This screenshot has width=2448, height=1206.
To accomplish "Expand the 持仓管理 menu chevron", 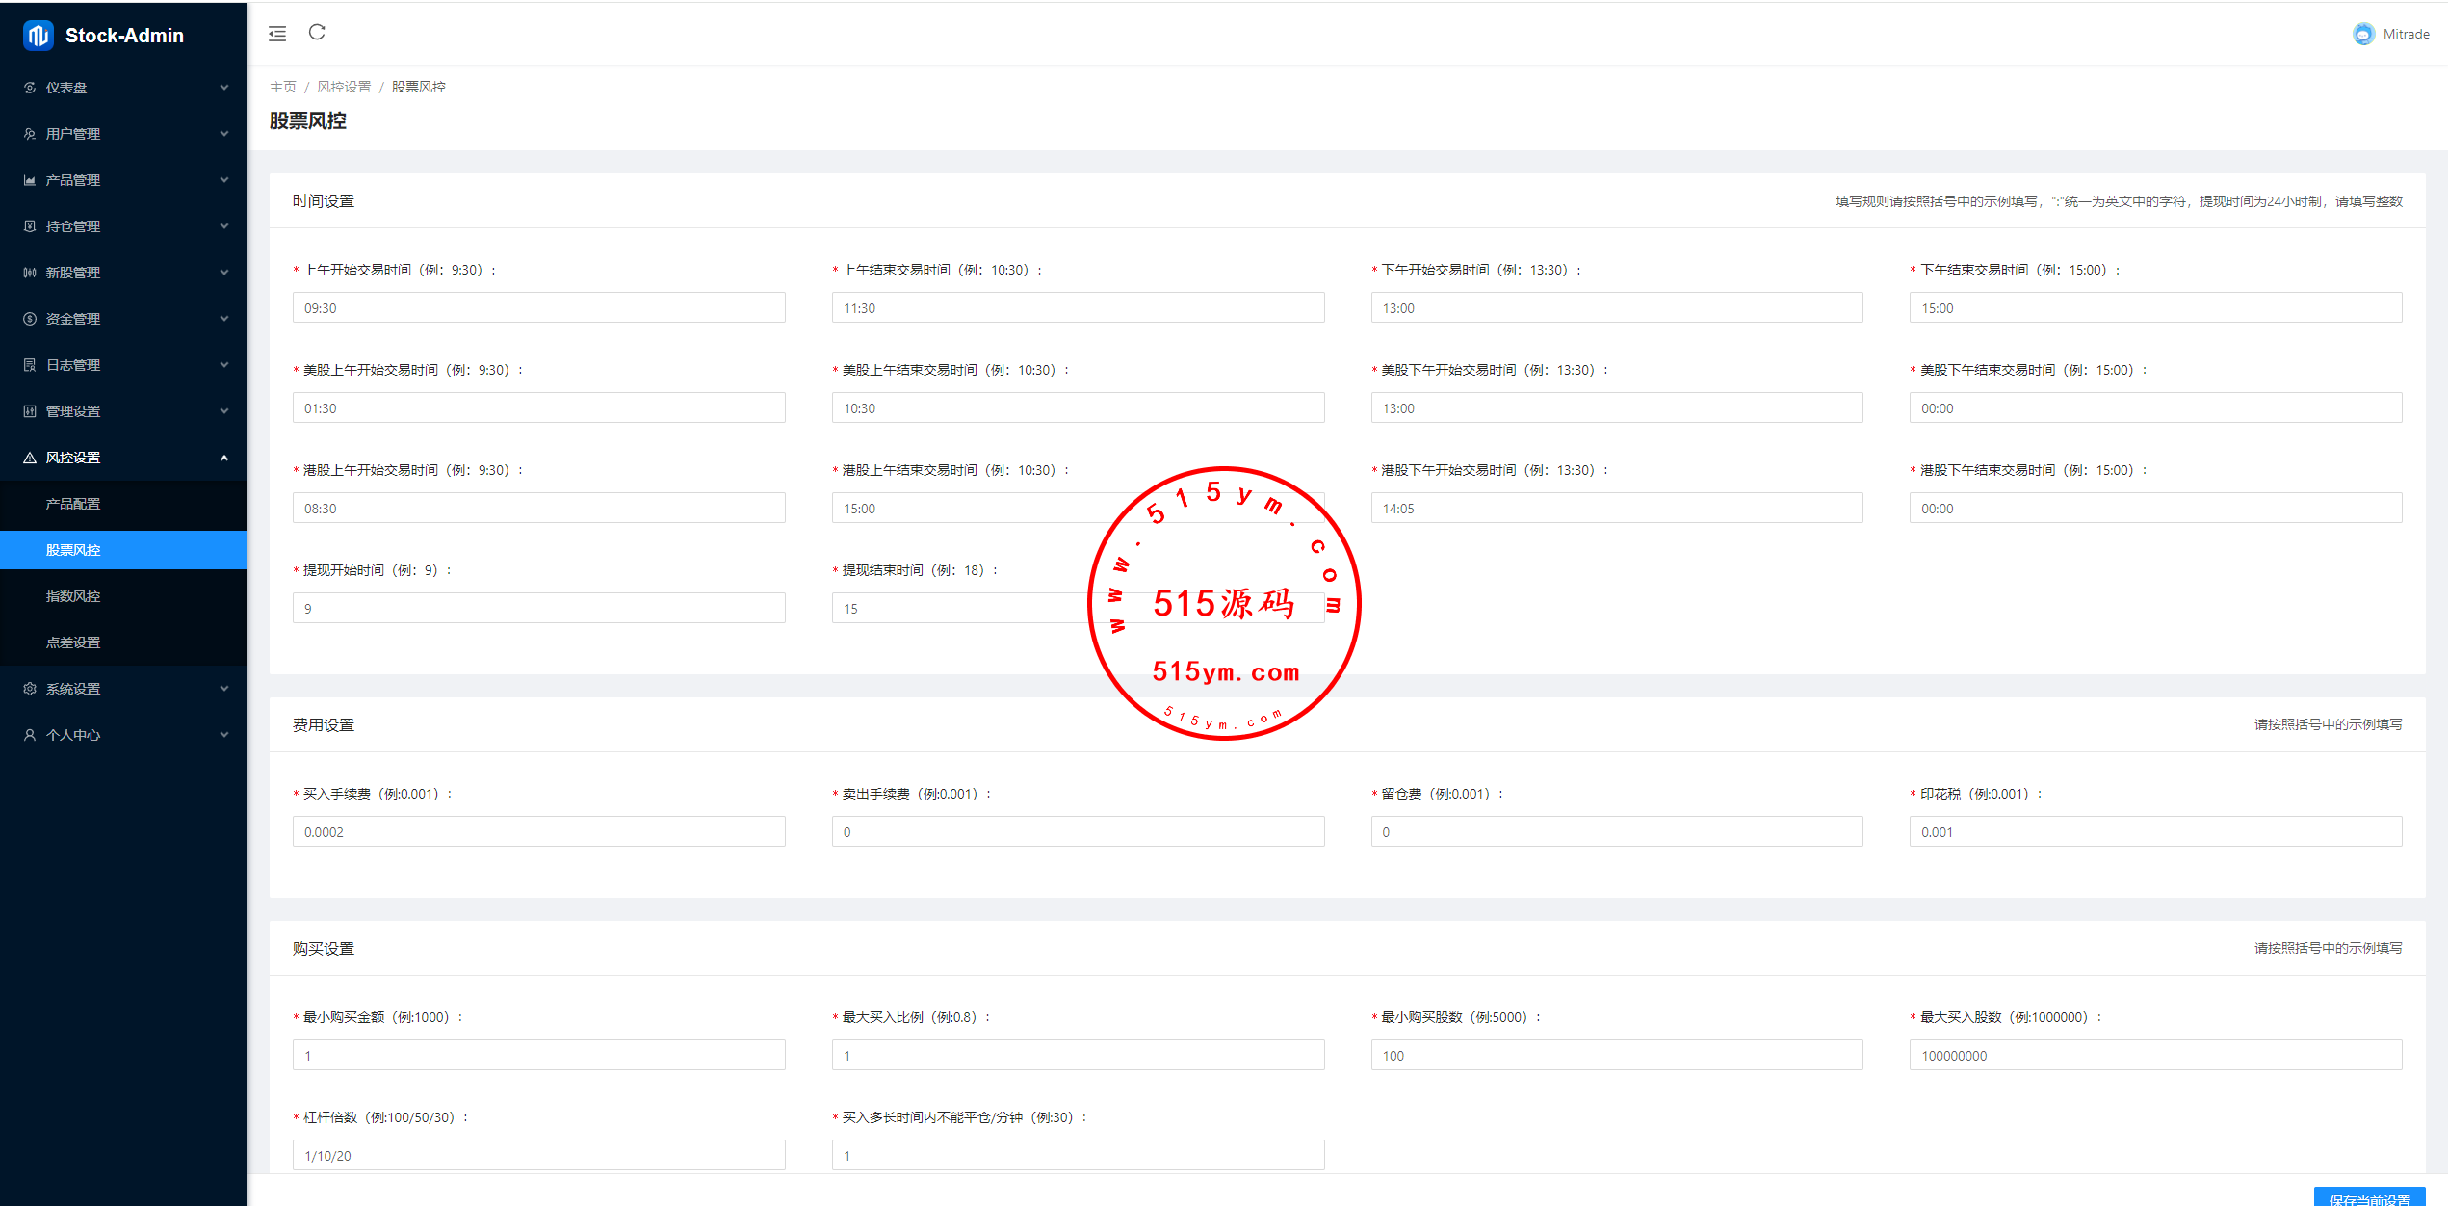I will click(x=224, y=226).
